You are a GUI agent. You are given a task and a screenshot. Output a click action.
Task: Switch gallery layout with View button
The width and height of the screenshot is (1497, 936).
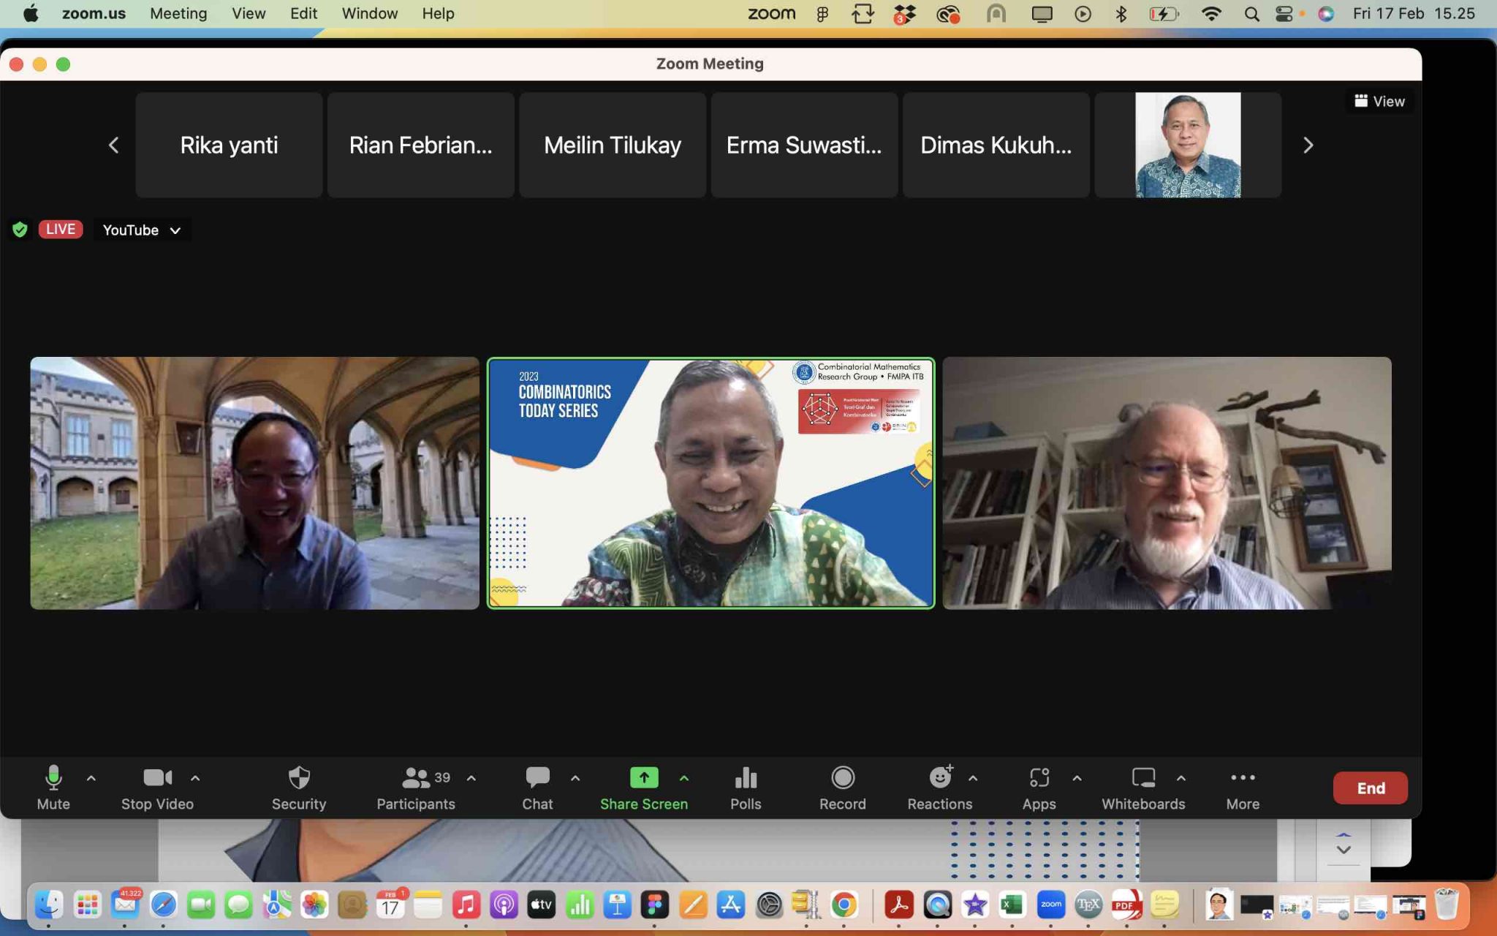pos(1379,101)
